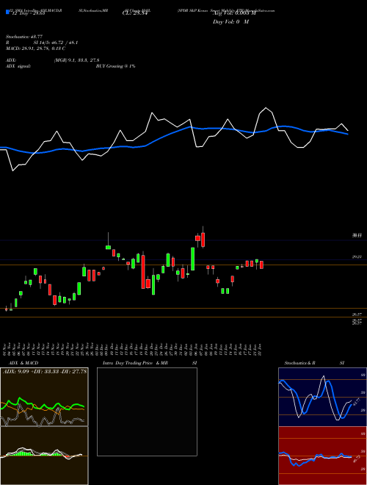Click the SI 14/3: 46.72 / 48.1 line
This screenshot has width=367, height=485.
(56, 43)
